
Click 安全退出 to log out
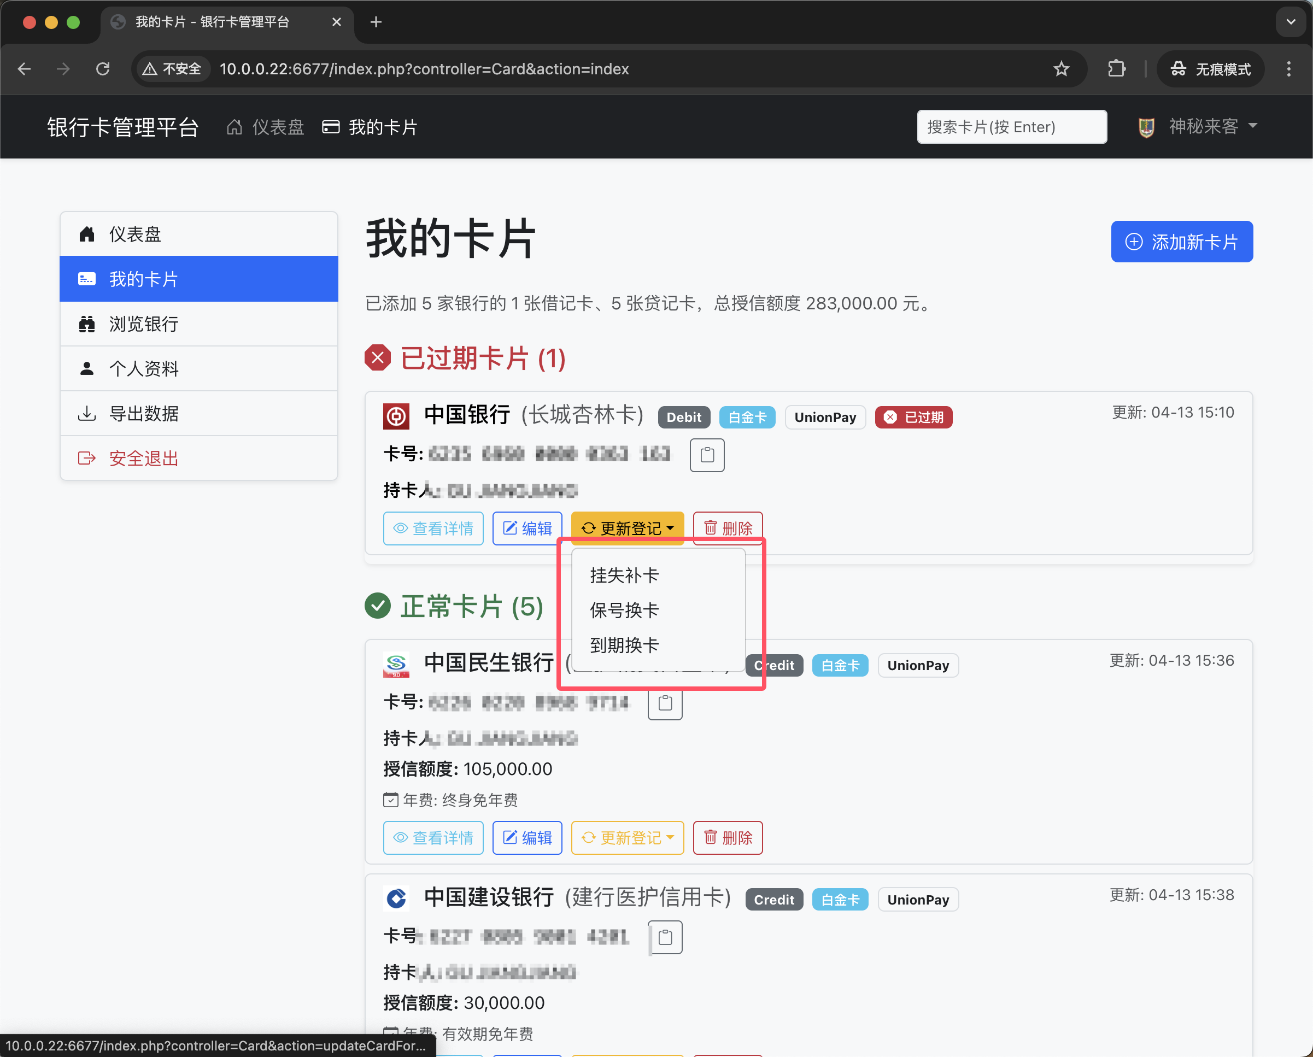coord(198,458)
